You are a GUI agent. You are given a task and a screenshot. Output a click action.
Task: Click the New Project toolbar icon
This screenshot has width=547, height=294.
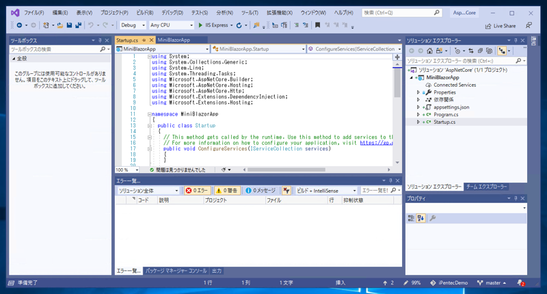(46, 25)
